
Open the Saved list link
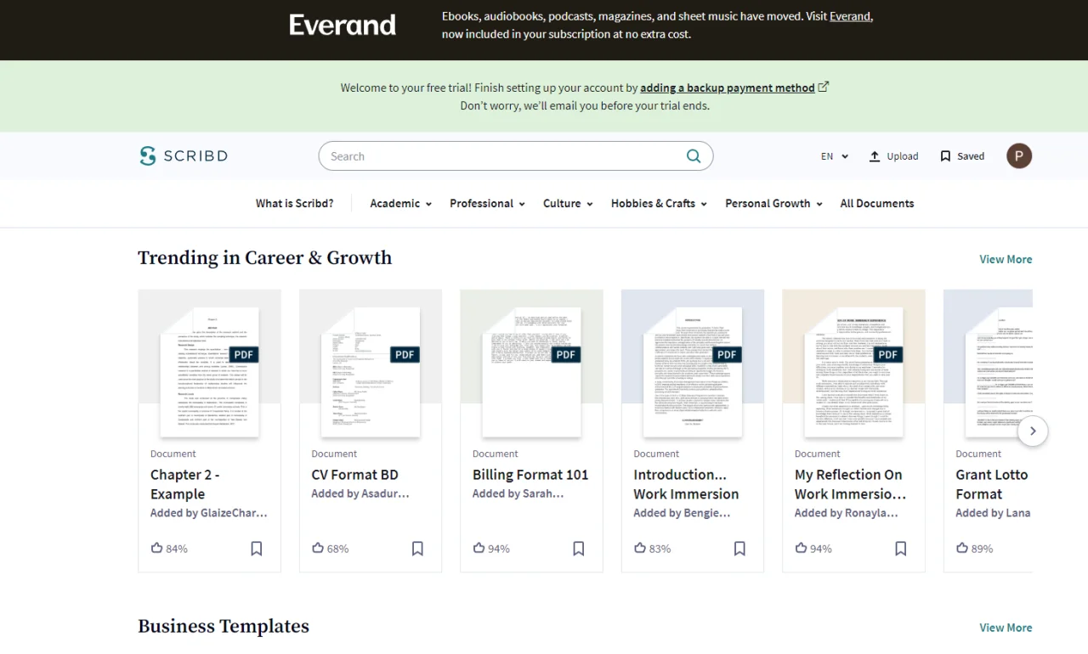tap(971, 156)
